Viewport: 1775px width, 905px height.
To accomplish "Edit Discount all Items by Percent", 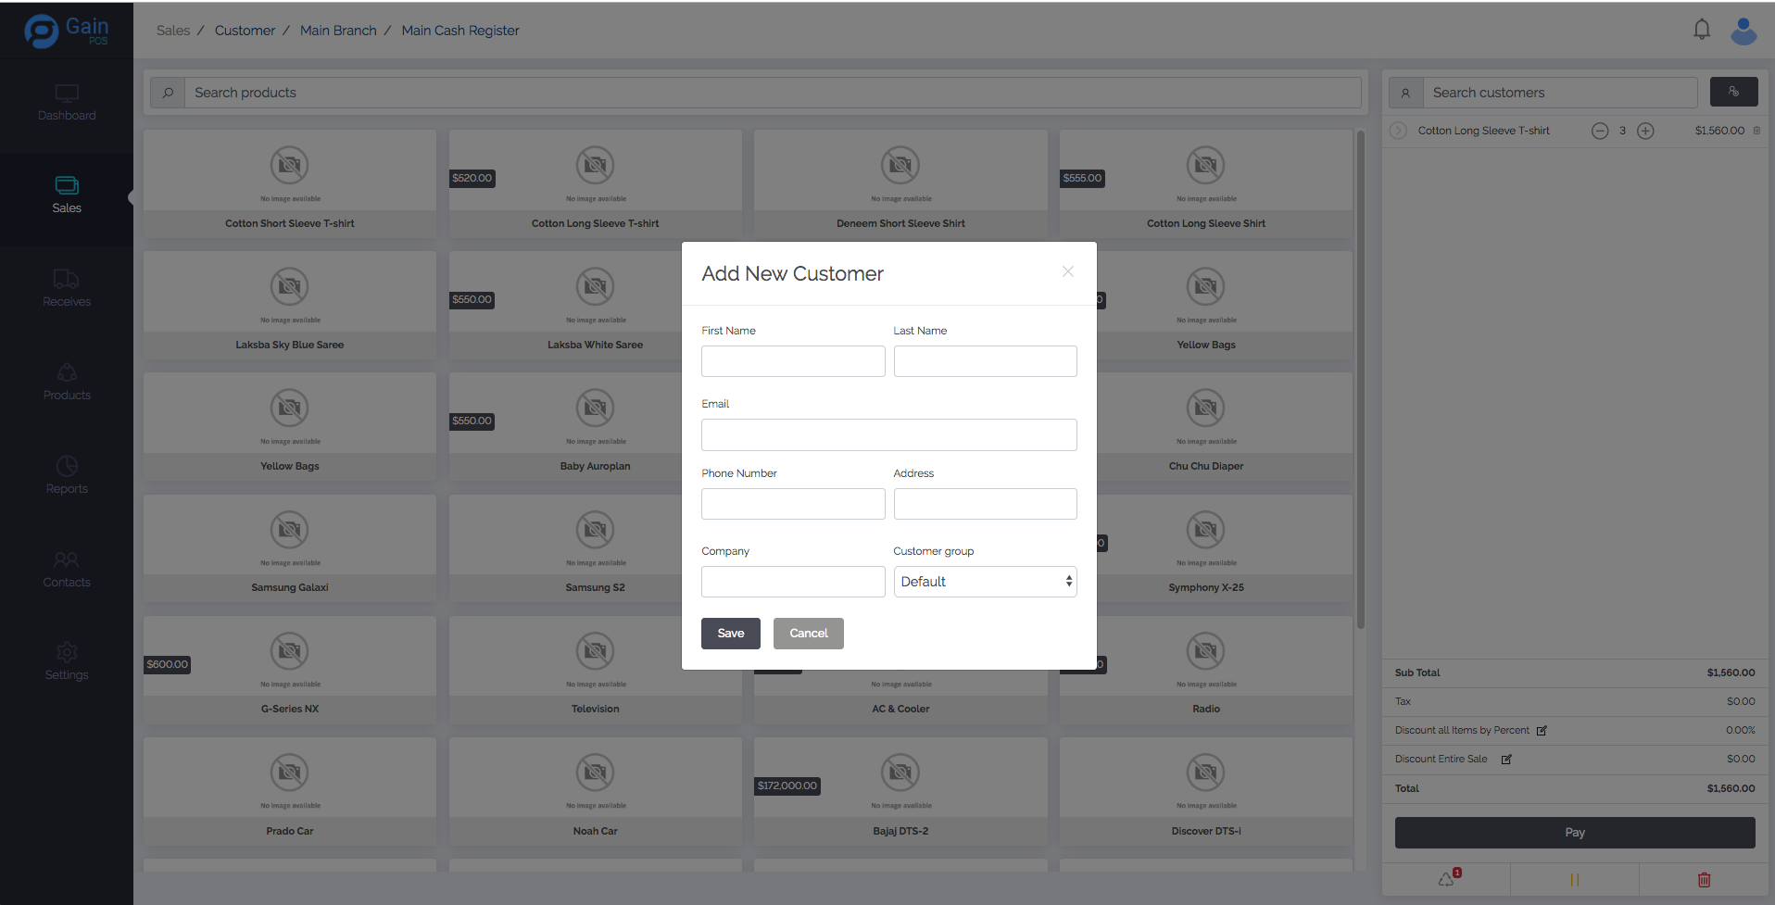I will click(1542, 731).
